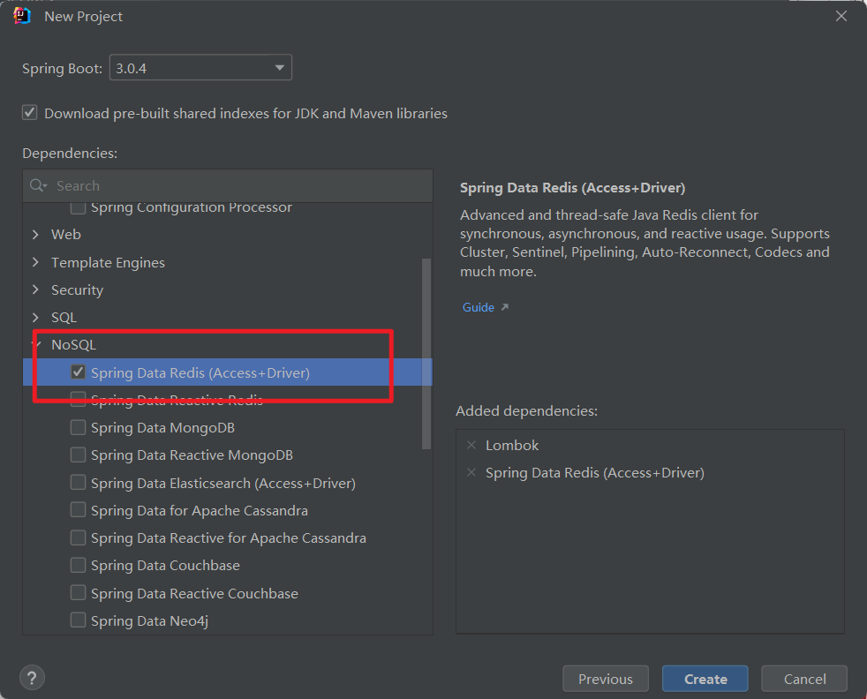Click the Cancel button

click(x=804, y=679)
